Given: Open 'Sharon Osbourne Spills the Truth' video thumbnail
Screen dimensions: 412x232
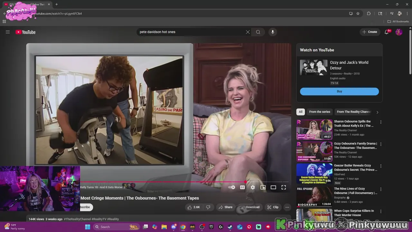Looking at the screenshot, I should pos(314,130).
